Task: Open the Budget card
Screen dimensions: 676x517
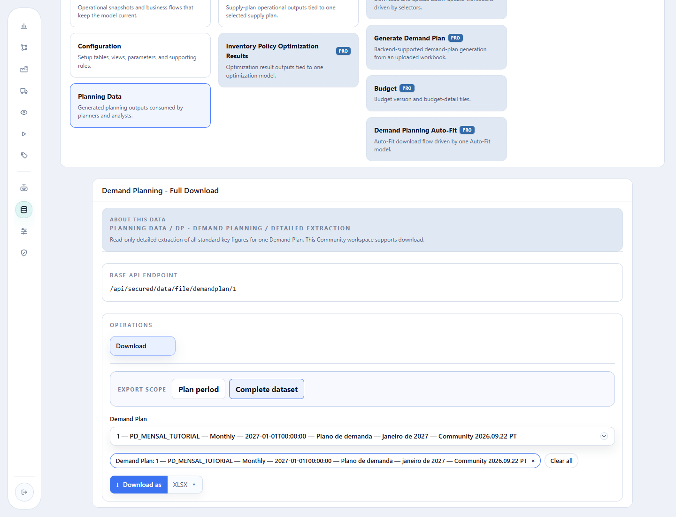Action: [437, 93]
